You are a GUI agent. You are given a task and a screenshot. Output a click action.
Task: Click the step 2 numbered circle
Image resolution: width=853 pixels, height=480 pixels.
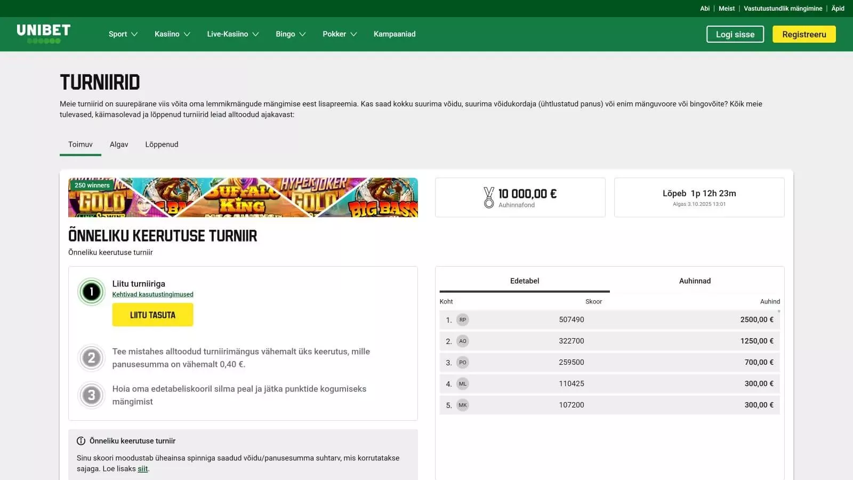coord(91,358)
